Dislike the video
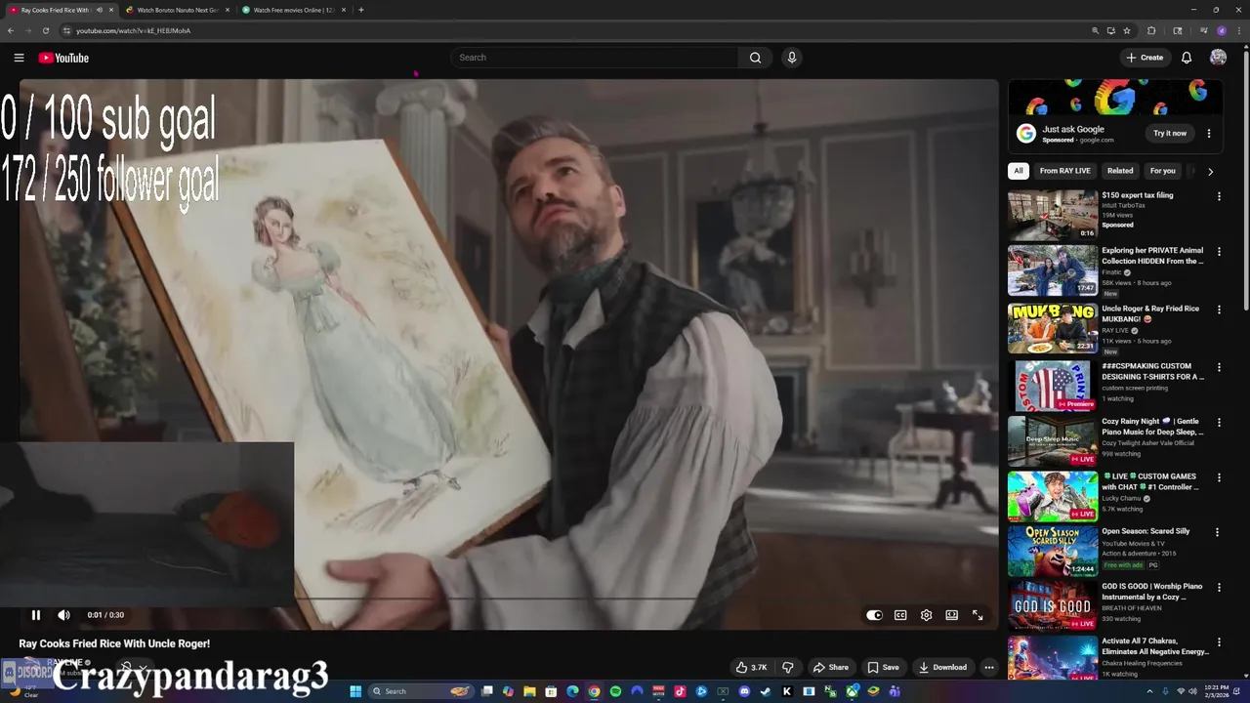 (x=788, y=668)
